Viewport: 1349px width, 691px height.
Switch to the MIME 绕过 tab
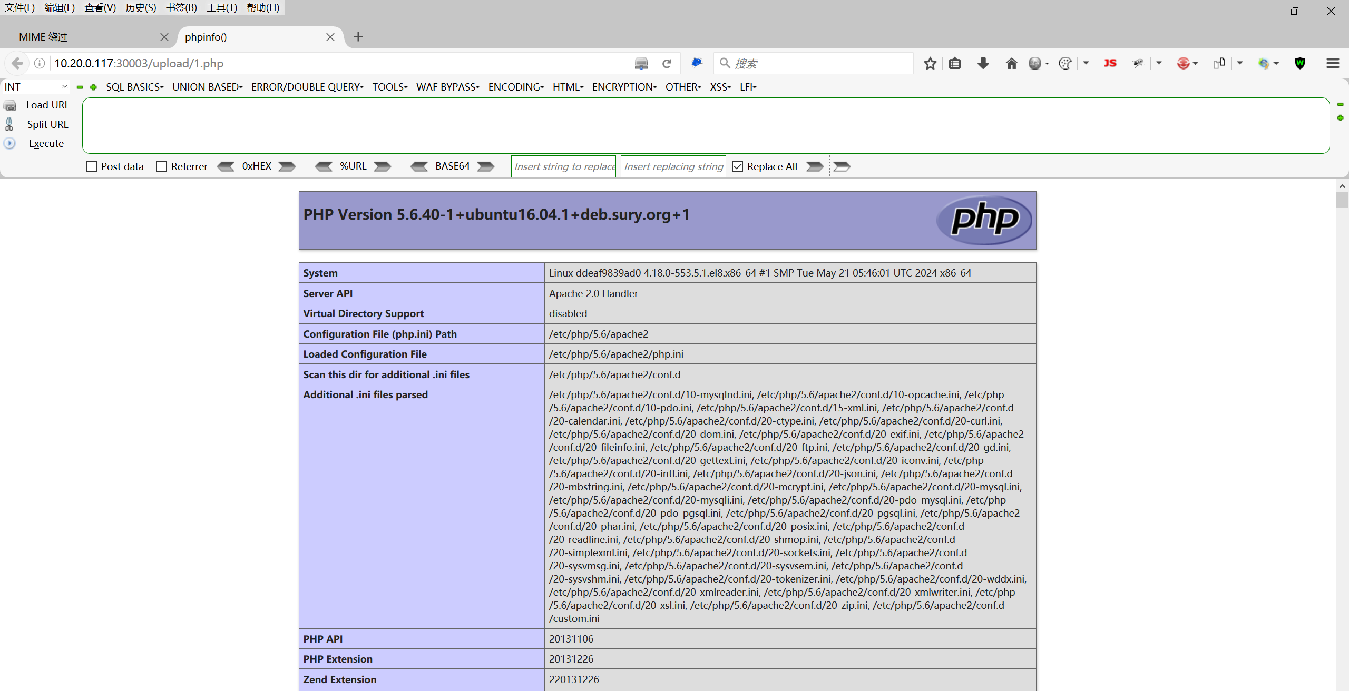coord(43,37)
